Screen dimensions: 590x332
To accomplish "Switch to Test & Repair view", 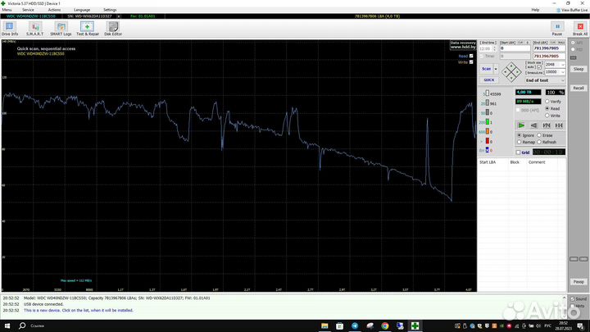I will [87, 30].
